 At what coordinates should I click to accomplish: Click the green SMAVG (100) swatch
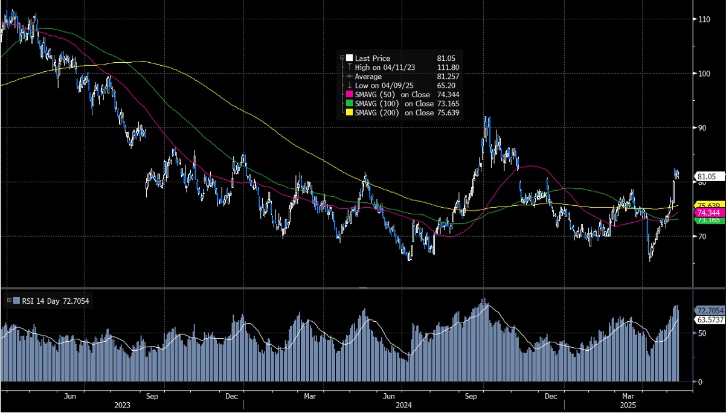(349, 104)
